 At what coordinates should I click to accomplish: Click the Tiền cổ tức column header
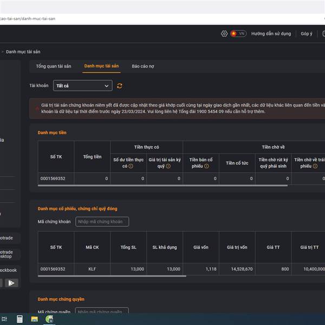point(237,163)
